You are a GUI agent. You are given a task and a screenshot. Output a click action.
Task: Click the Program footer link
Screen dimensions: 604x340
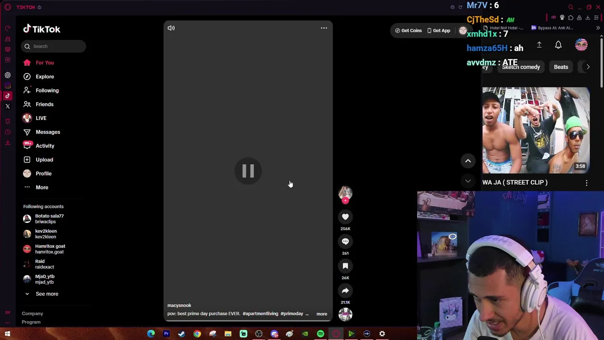(x=31, y=322)
